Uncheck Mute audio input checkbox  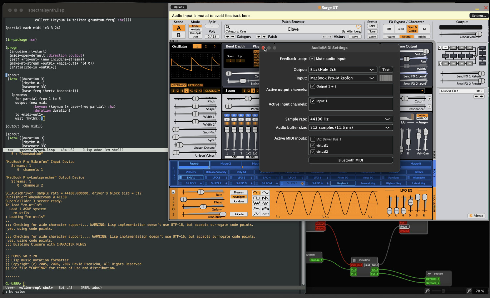[312, 59]
